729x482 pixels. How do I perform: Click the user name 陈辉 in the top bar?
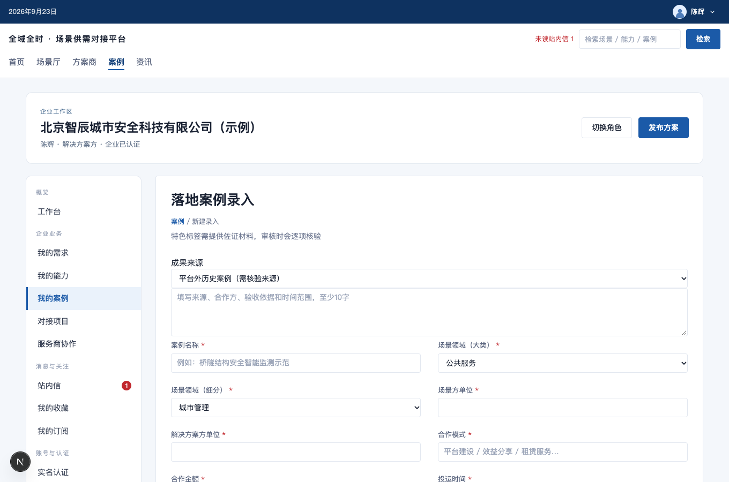[697, 12]
